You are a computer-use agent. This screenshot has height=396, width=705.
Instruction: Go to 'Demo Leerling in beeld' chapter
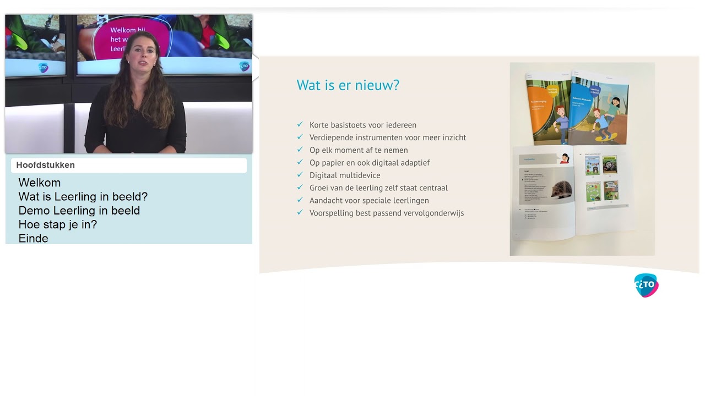[x=79, y=211]
